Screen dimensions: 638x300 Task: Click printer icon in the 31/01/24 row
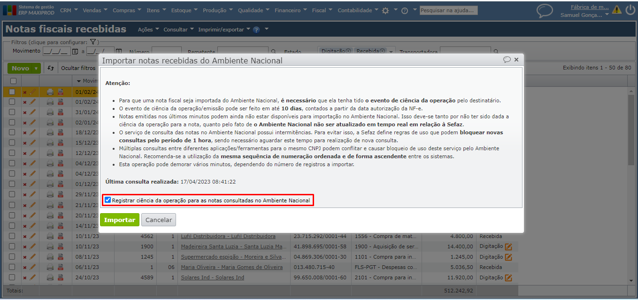point(50,112)
